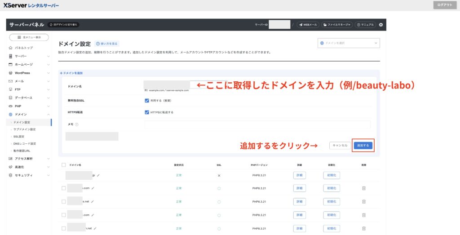The width and height of the screenshot is (460, 235).
Task: Open ファイルマネージャ in the header
Action: coord(336,25)
